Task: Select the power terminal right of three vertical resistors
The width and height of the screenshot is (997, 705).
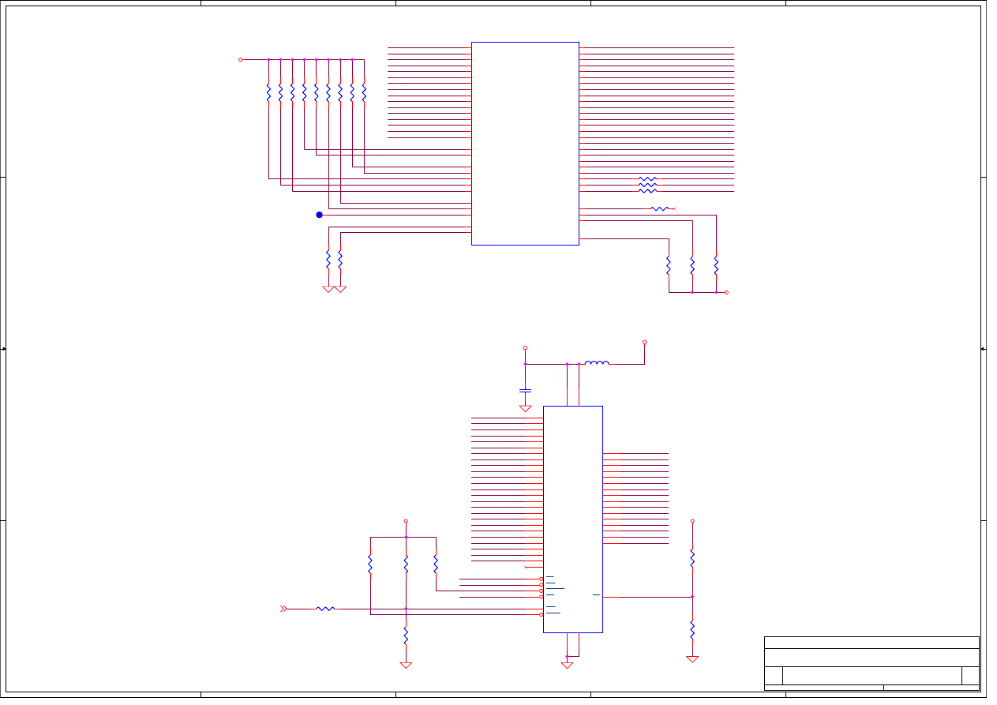Action: [x=726, y=292]
